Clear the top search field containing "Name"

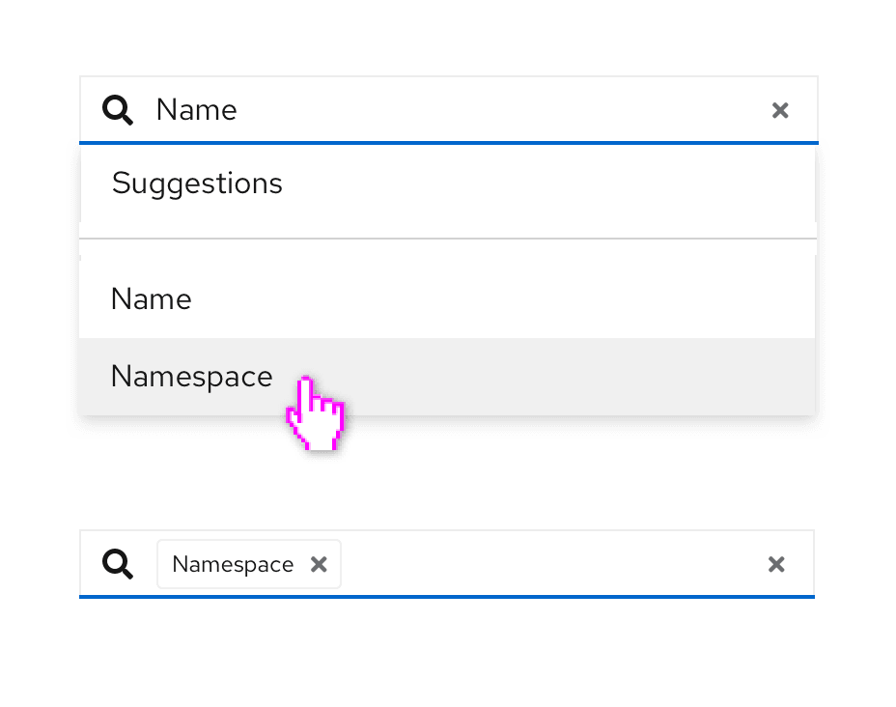780,110
